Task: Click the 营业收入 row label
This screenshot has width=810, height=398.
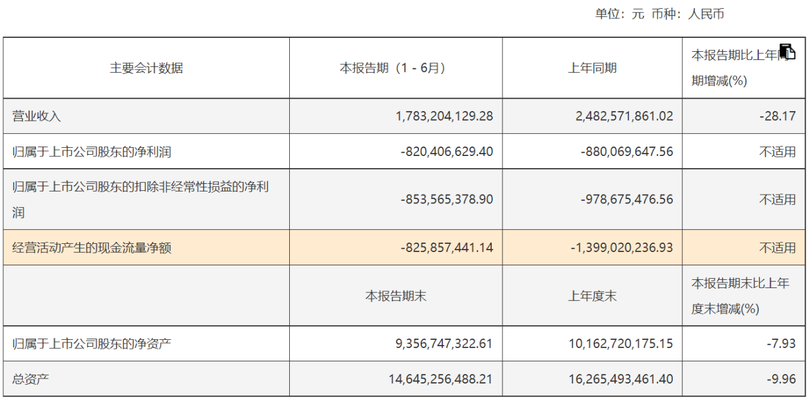Action: (37, 116)
